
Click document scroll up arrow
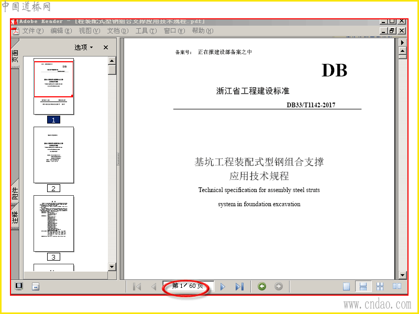click(x=402, y=51)
